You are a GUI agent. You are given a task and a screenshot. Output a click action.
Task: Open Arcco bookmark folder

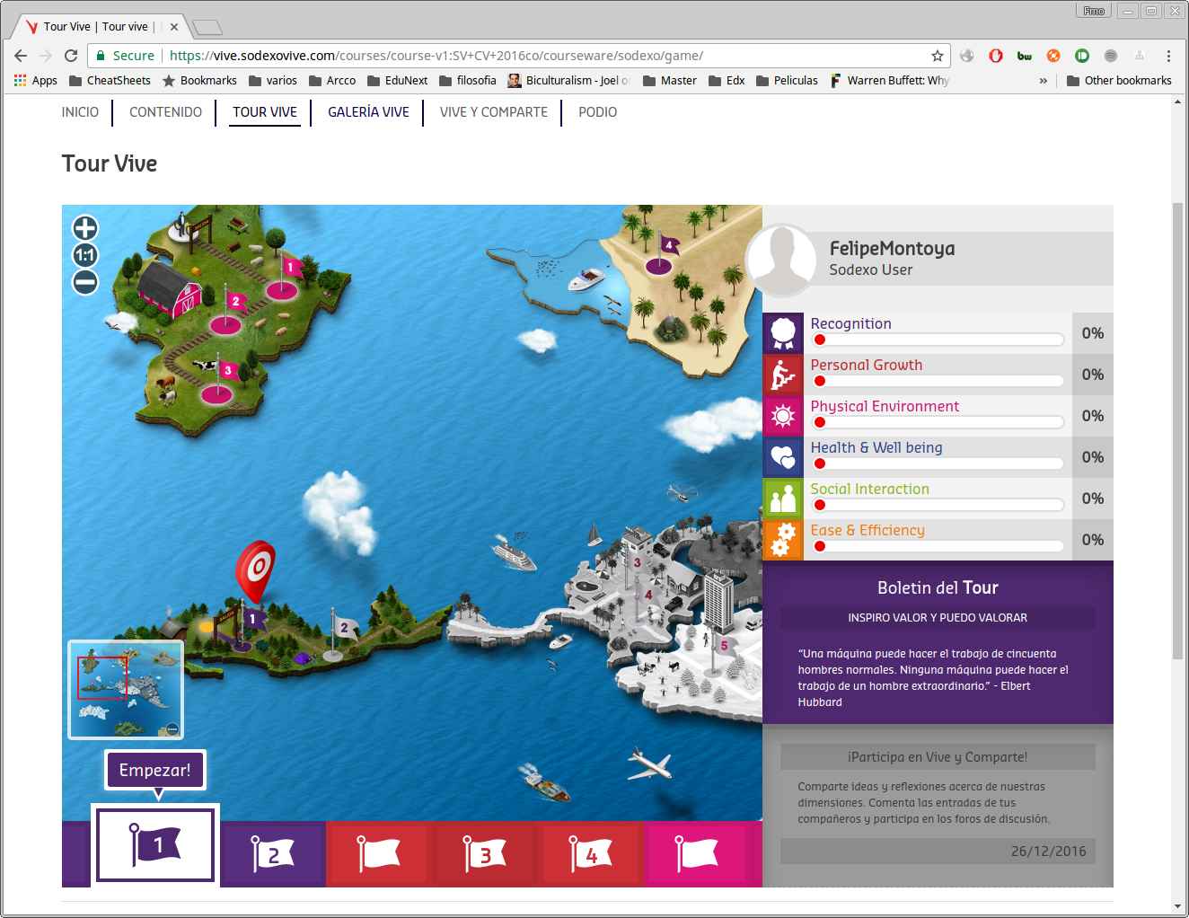point(332,80)
